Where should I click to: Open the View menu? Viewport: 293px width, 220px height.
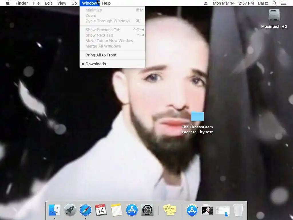(62, 3)
